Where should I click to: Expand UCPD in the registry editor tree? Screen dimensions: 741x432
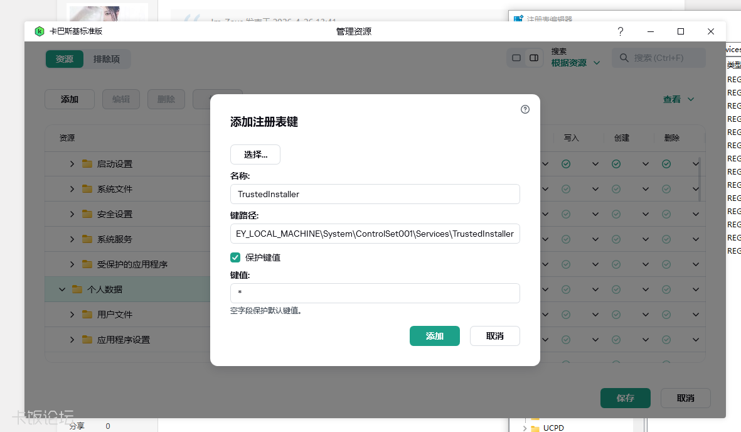pos(525,428)
